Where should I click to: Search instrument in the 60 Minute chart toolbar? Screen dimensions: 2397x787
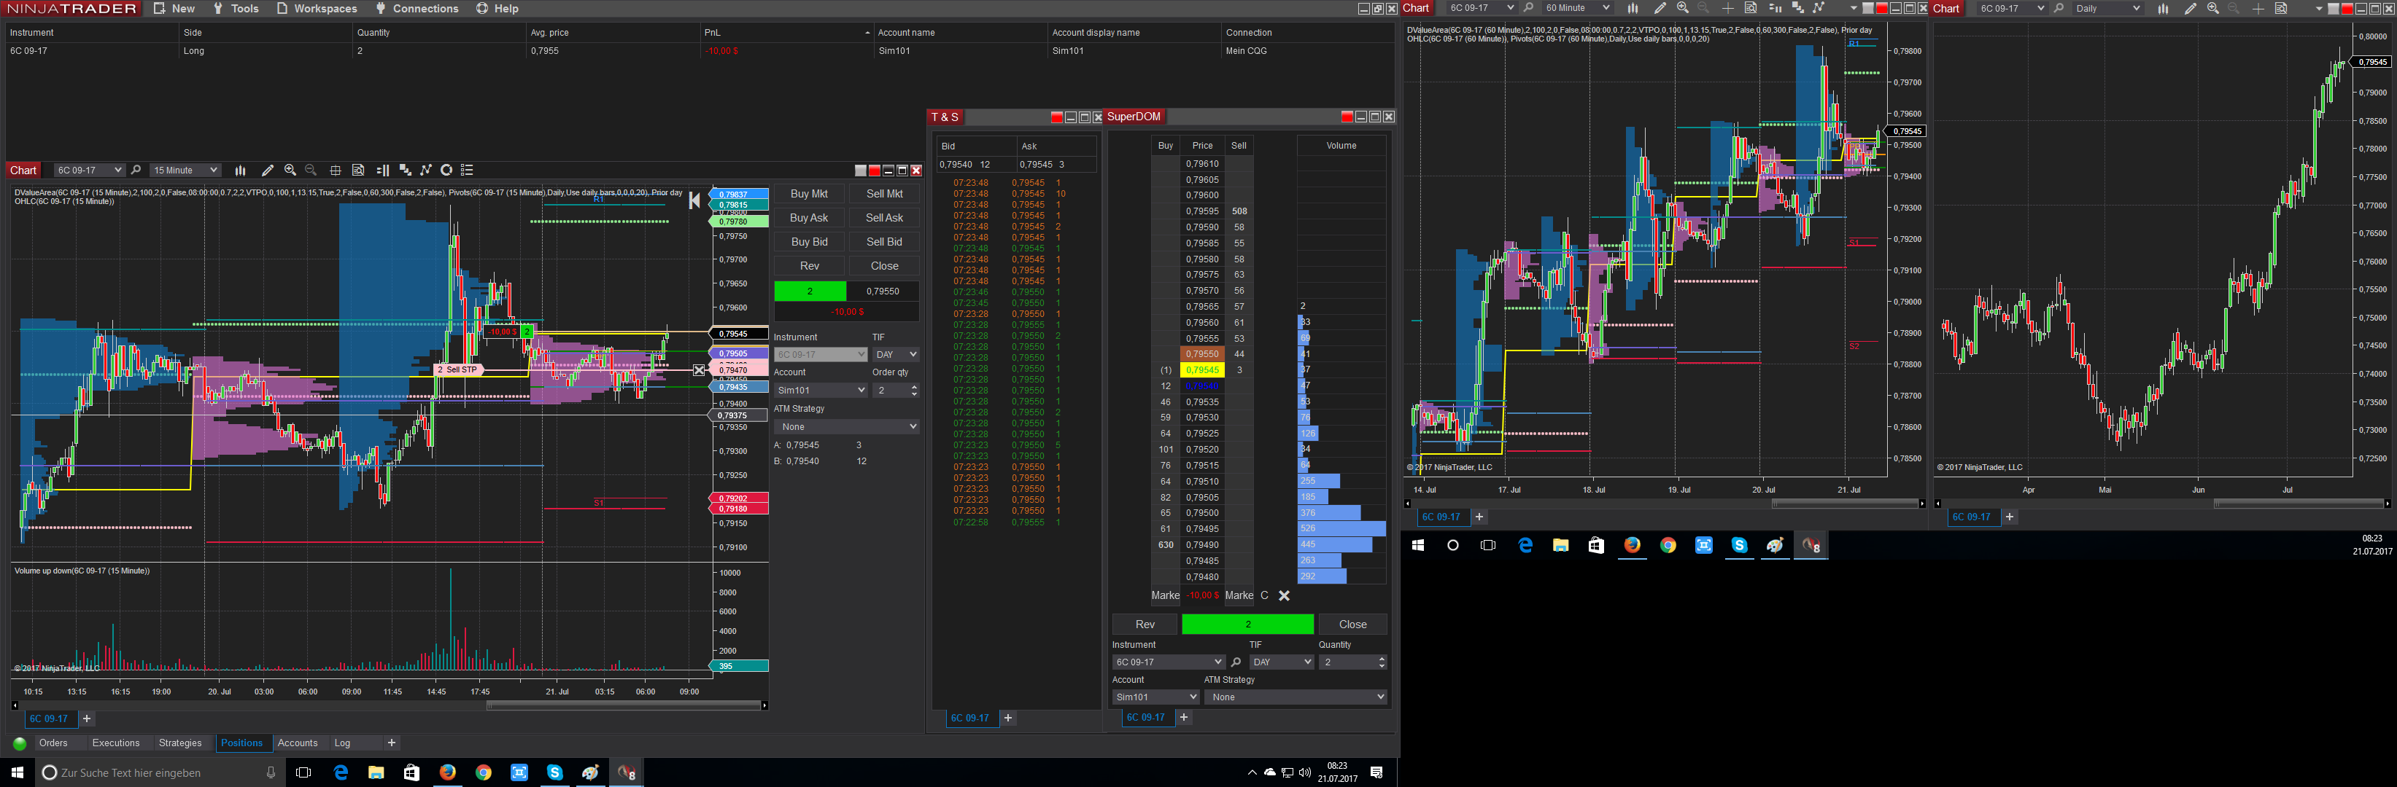pos(1528,8)
